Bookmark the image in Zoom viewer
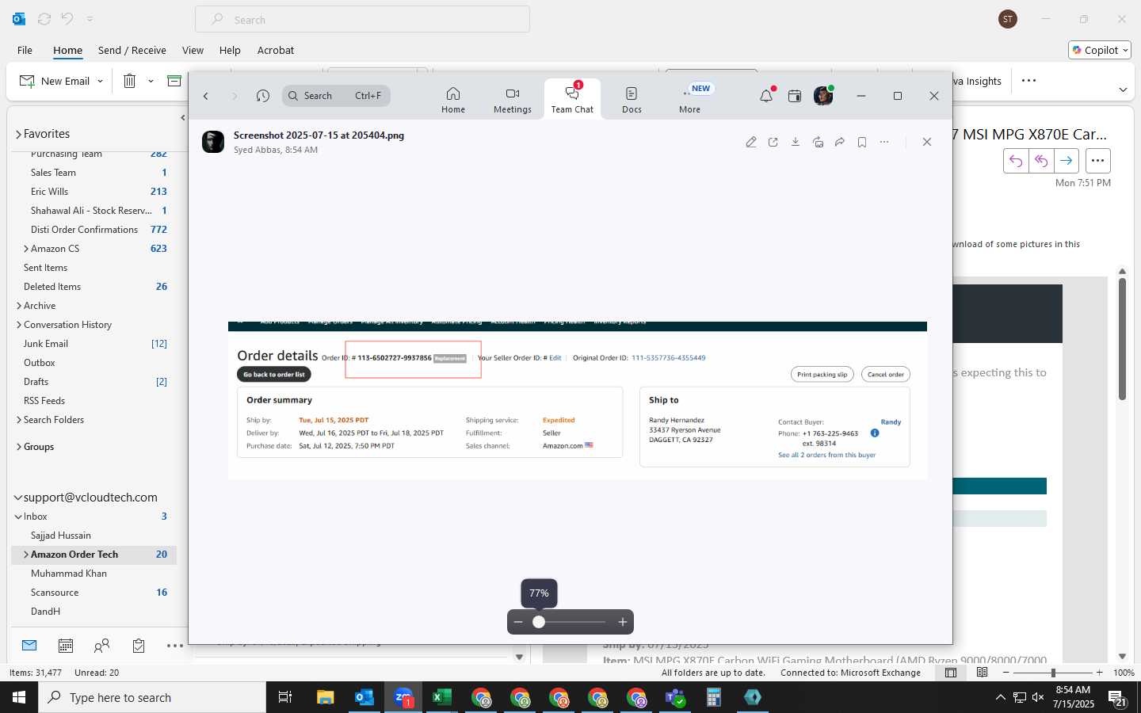This screenshot has width=1141, height=713. pyautogui.click(x=862, y=142)
